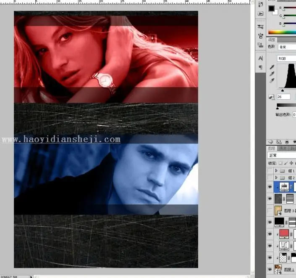The image size is (296, 278).
Task: Hide the black fill layer
Action: coord(270,222)
